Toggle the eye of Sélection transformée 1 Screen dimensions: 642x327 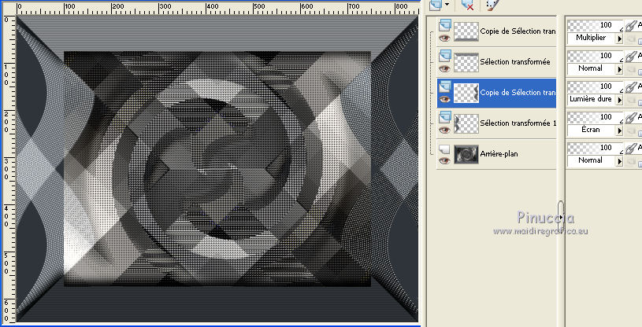pos(444,130)
